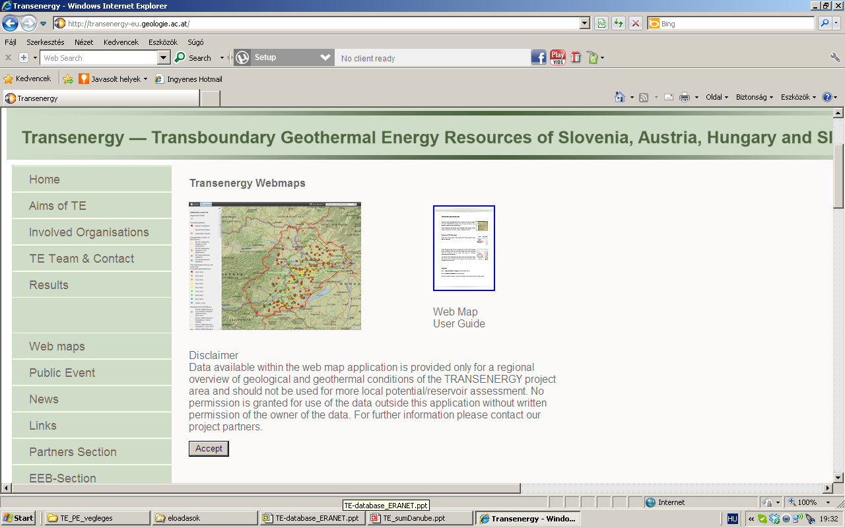Click the browser Forward arrow button
This screenshot has width=845, height=528.
[28, 23]
